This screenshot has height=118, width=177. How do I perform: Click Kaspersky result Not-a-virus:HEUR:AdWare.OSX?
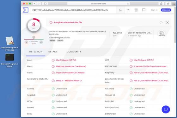[x=151, y=72]
